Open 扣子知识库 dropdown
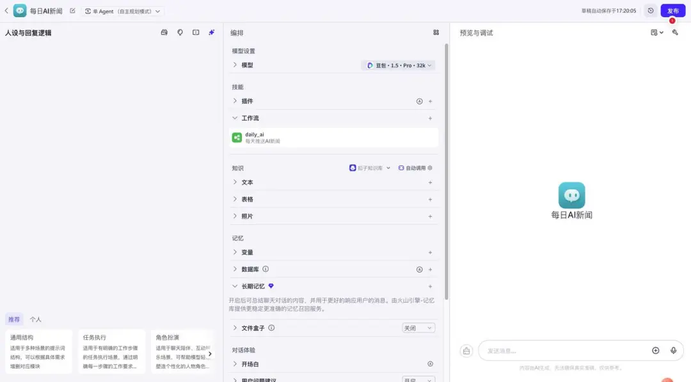The image size is (691, 382). pyautogui.click(x=370, y=168)
